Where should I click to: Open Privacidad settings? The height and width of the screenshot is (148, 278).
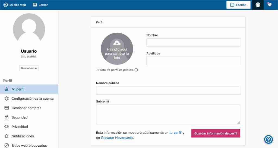20,127
